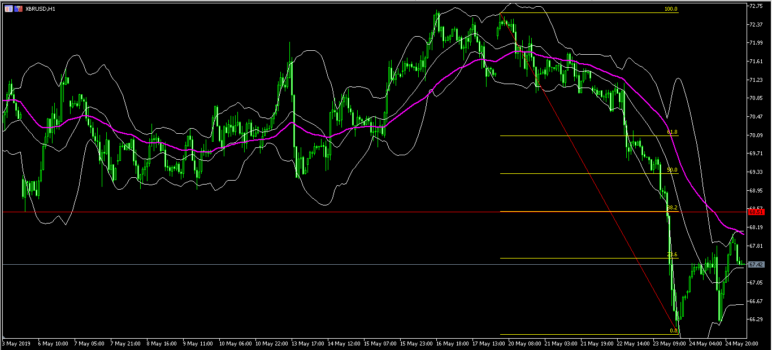Click the 7 May 05:00 time label

[90, 343]
